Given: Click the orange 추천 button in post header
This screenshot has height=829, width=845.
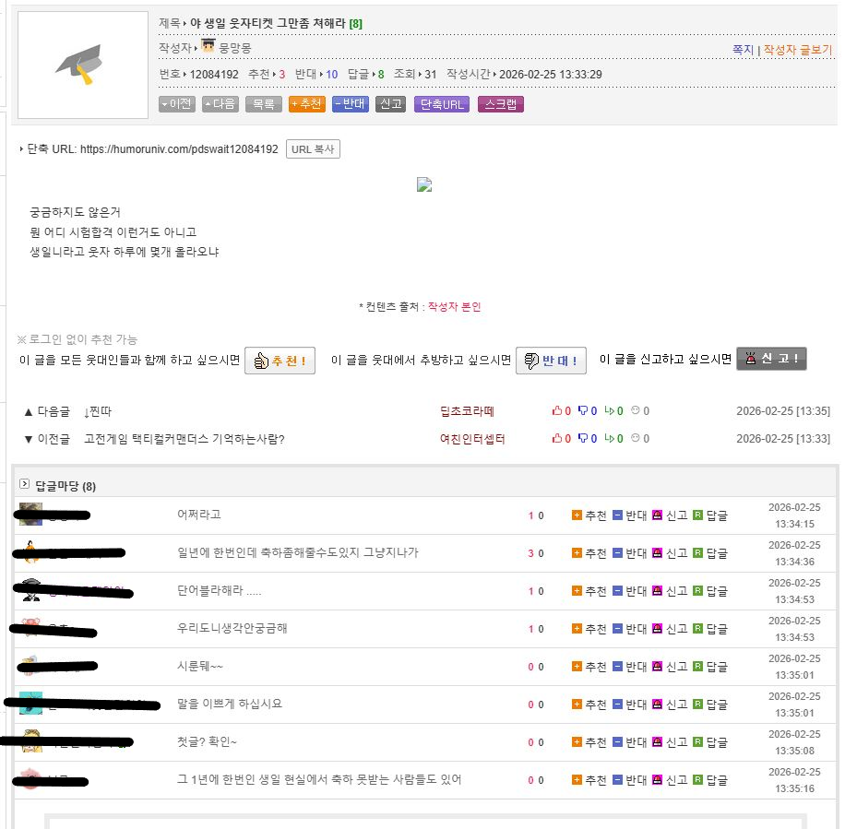Looking at the screenshot, I should pyautogui.click(x=306, y=104).
